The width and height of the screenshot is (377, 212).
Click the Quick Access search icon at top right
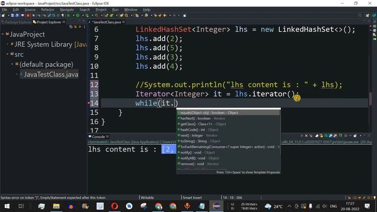tap(360, 15)
